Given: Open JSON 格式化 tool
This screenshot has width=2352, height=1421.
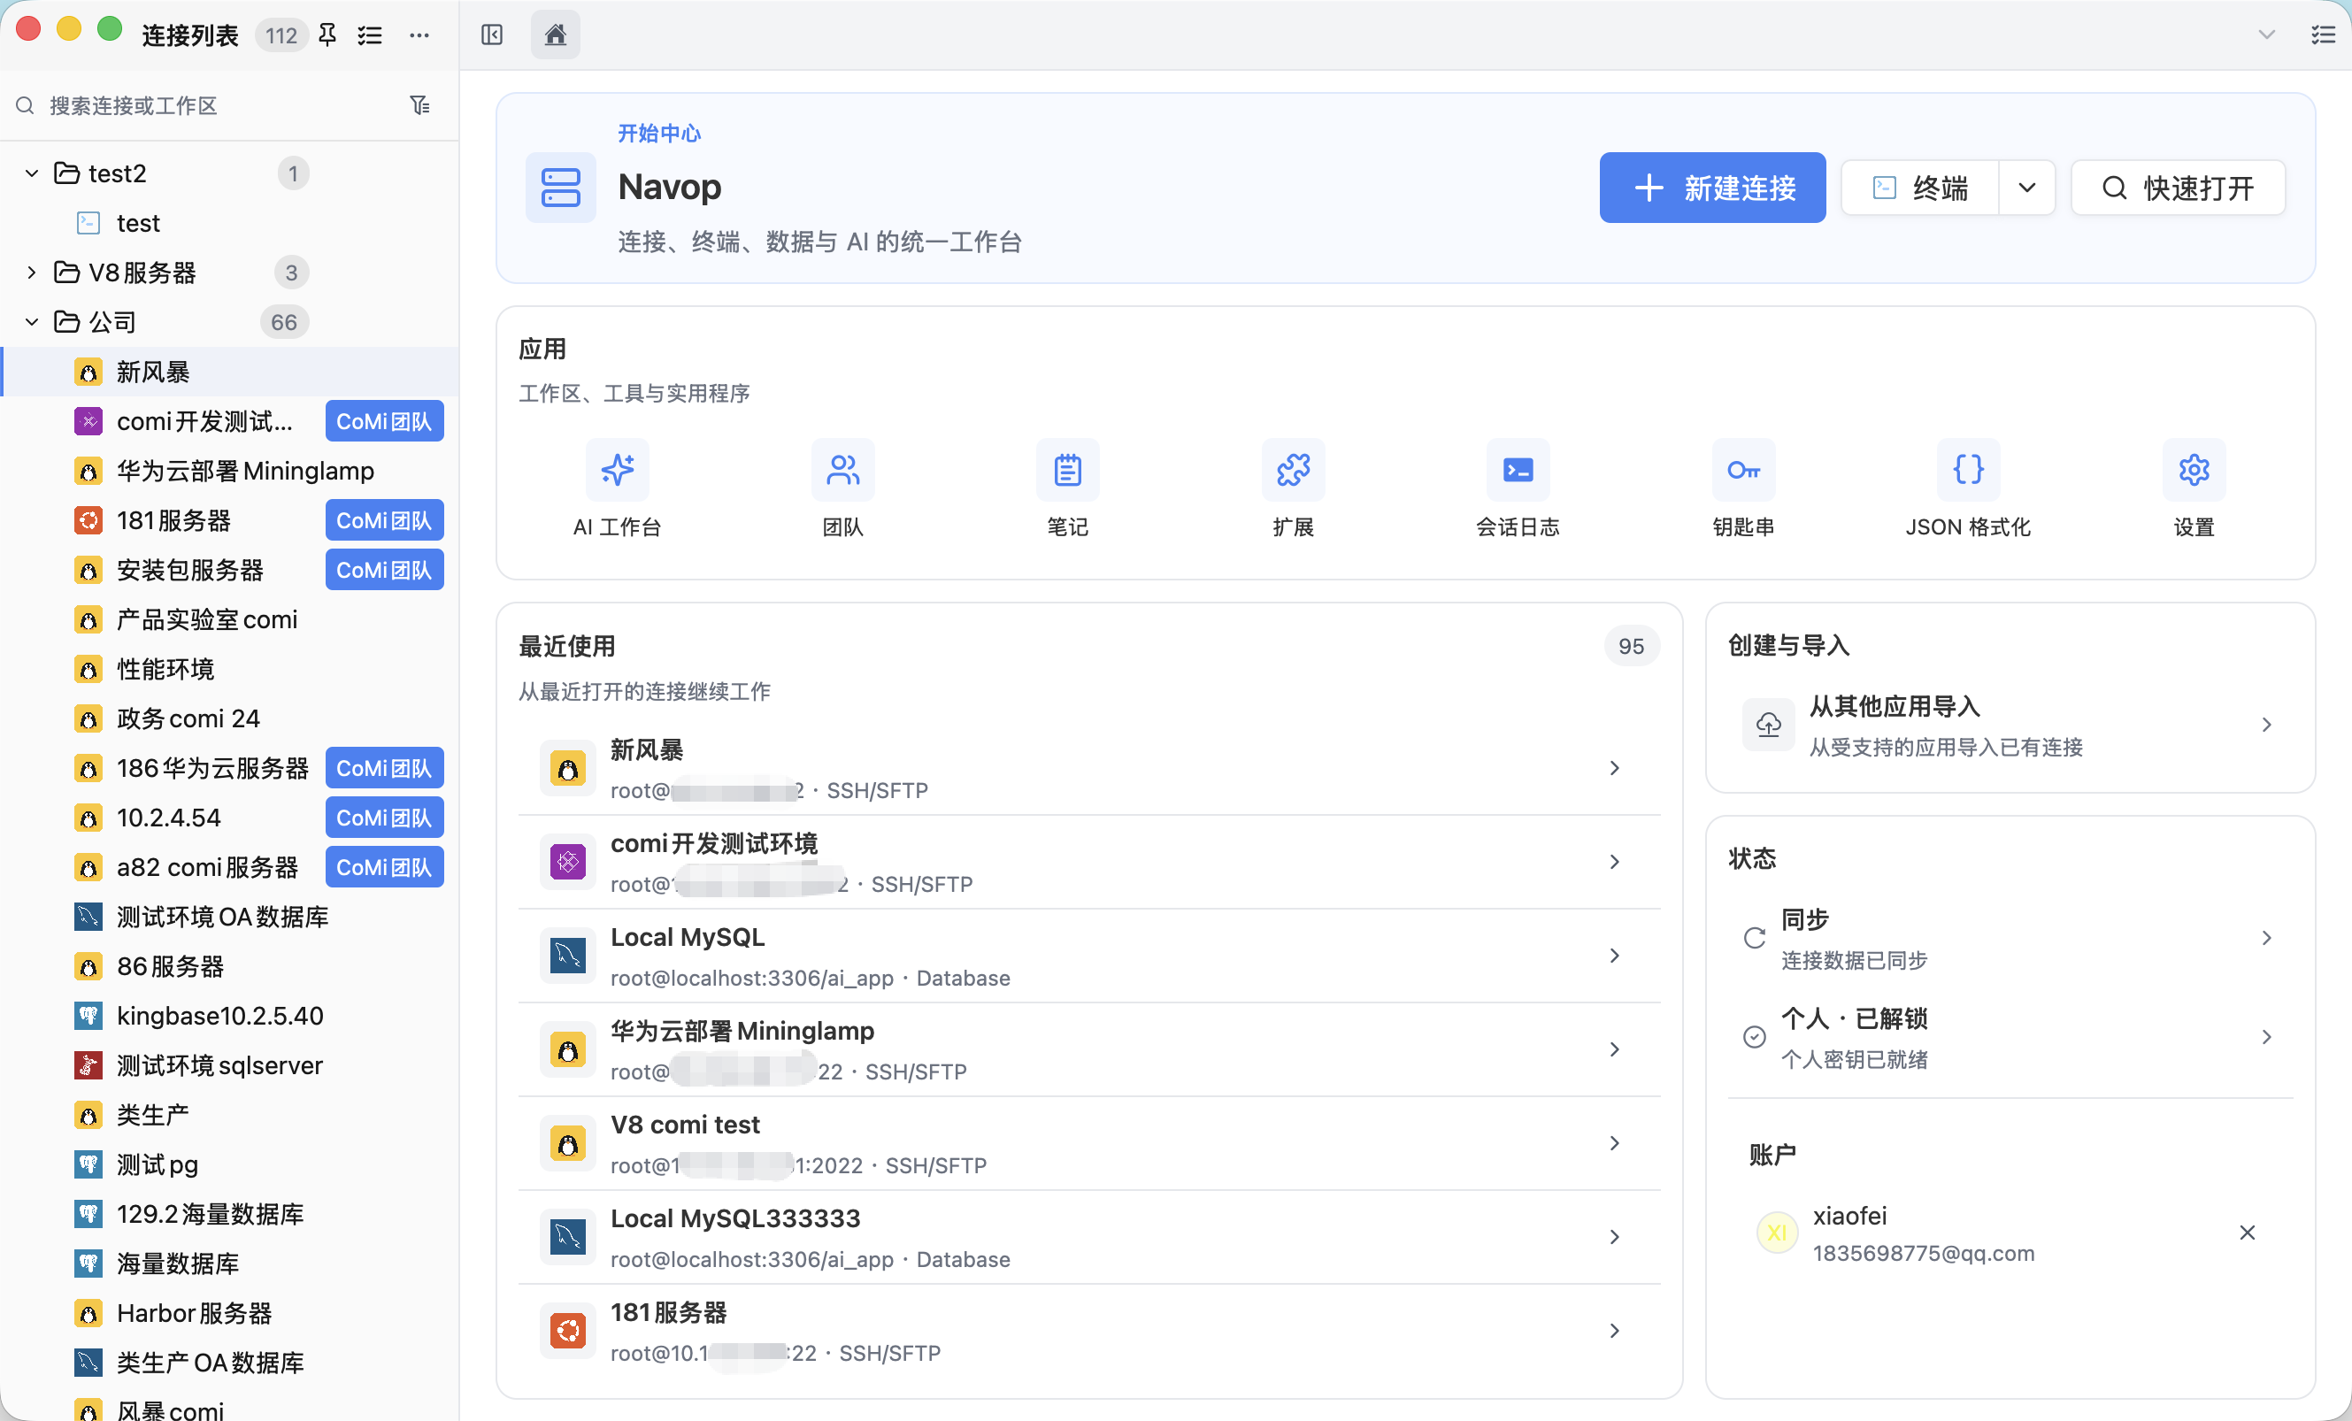Looking at the screenshot, I should (1969, 488).
